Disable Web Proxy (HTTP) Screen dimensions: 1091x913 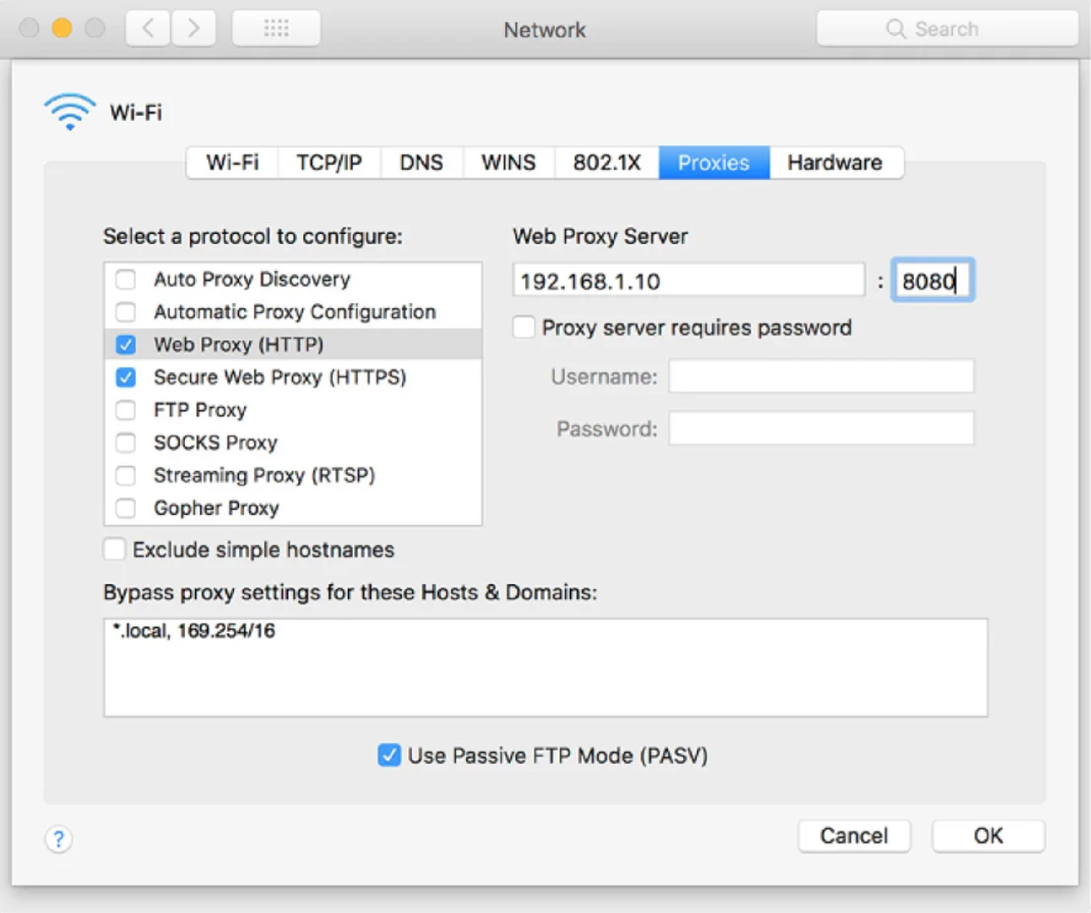(125, 344)
